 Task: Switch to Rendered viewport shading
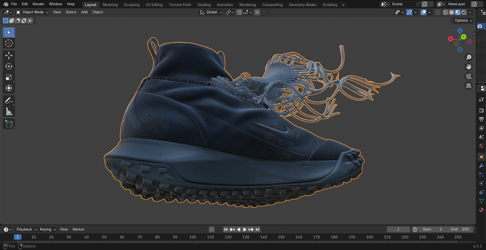464,12
